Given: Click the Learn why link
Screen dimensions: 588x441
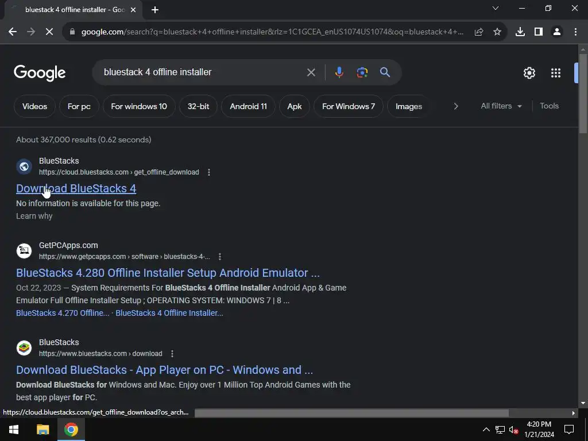Looking at the screenshot, I should click(x=34, y=216).
